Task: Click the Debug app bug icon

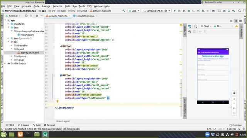Action: click(x=189, y=11)
